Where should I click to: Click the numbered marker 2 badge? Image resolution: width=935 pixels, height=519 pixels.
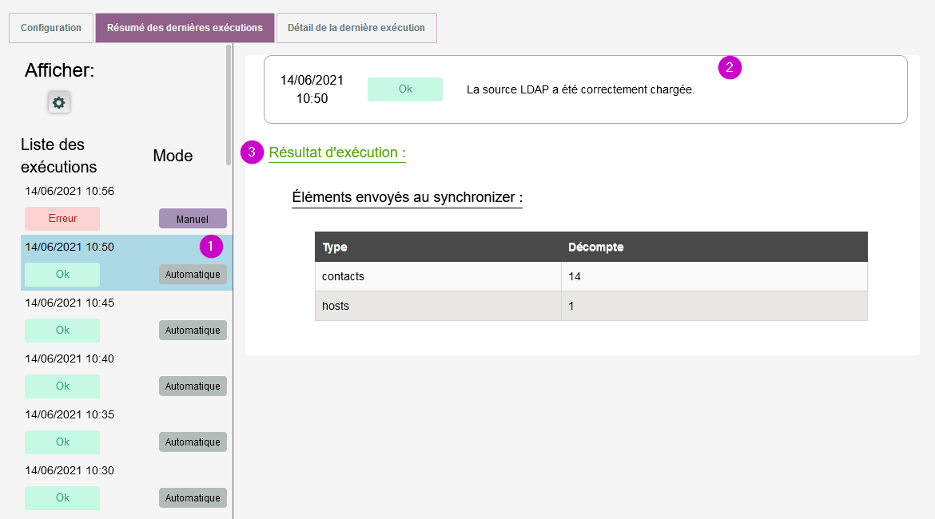tap(730, 68)
